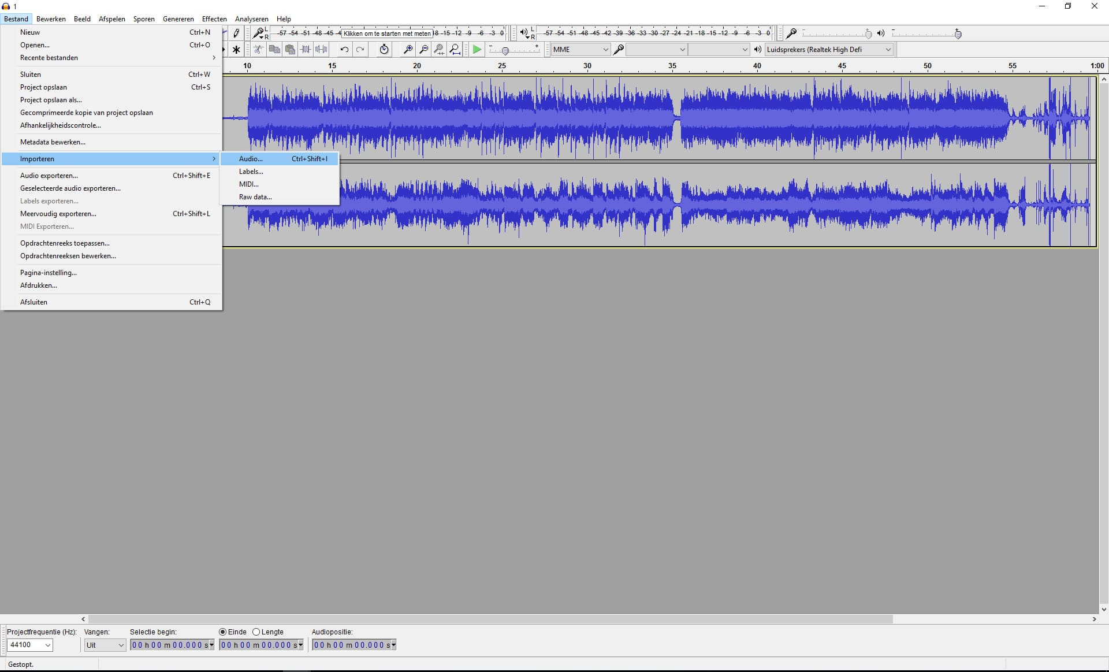Click the Redo arrow icon

point(360,50)
